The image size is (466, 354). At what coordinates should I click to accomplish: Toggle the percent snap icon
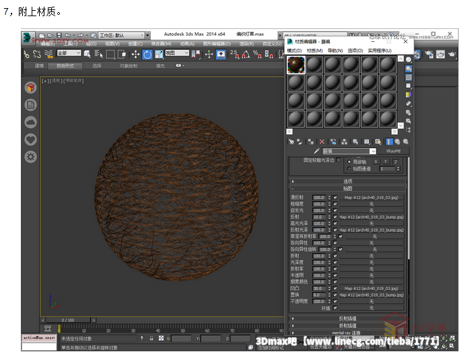(257, 54)
